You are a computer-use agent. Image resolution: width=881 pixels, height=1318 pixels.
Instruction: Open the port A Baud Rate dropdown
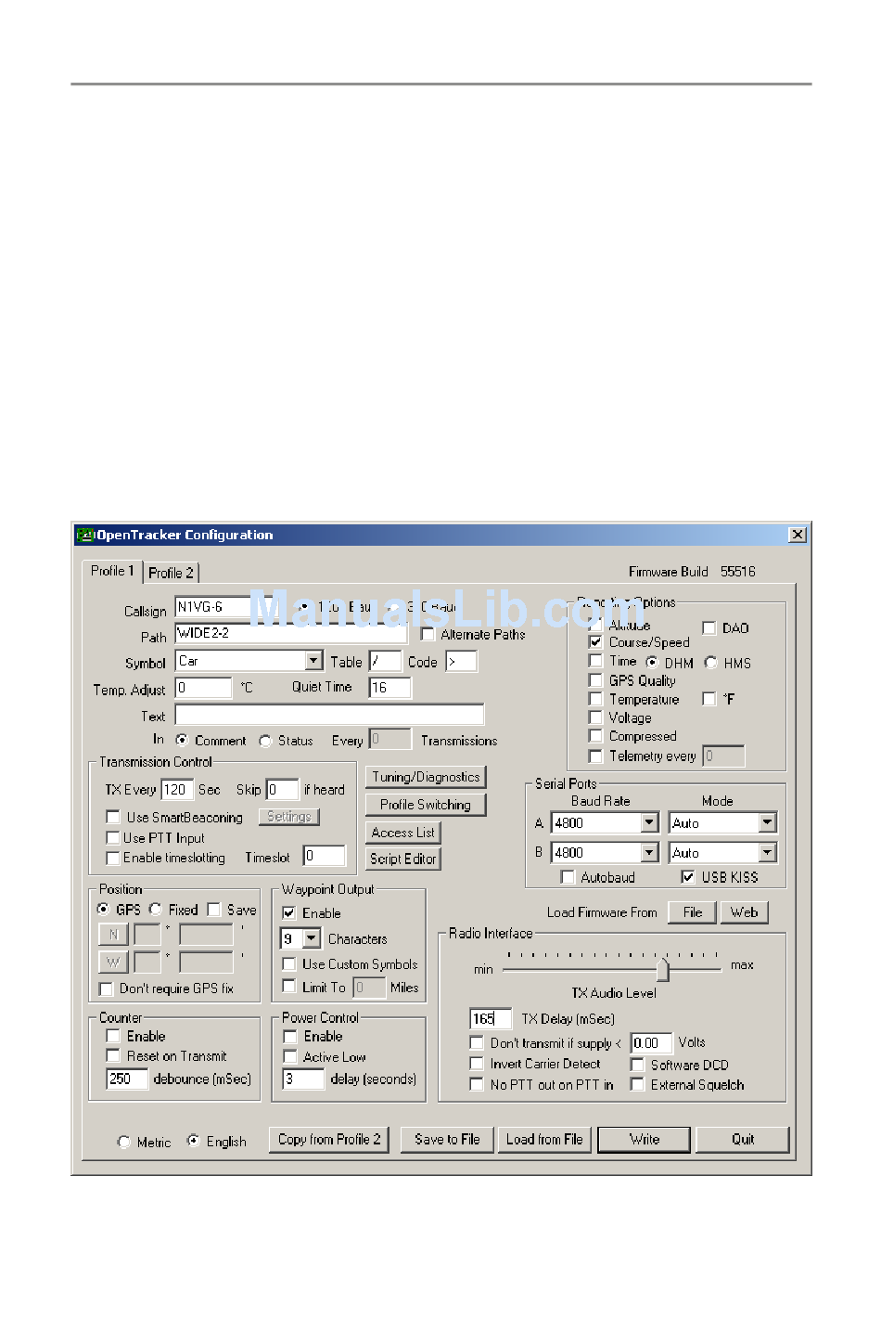coord(649,823)
